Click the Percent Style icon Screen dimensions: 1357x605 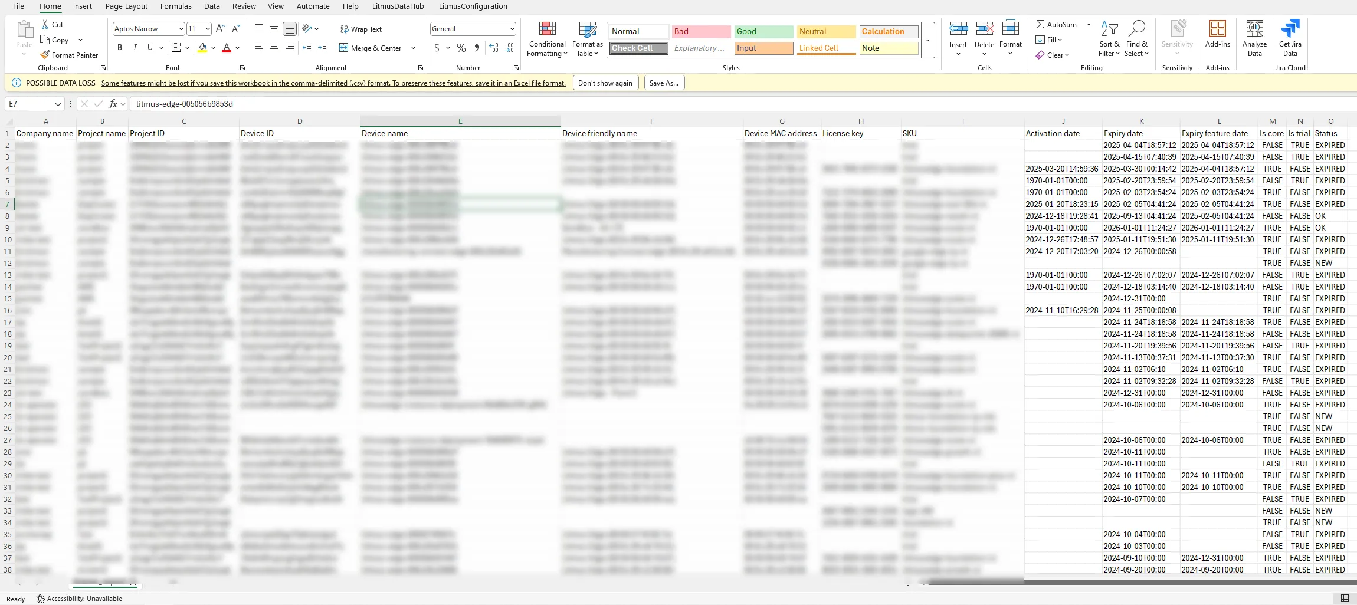(x=461, y=48)
